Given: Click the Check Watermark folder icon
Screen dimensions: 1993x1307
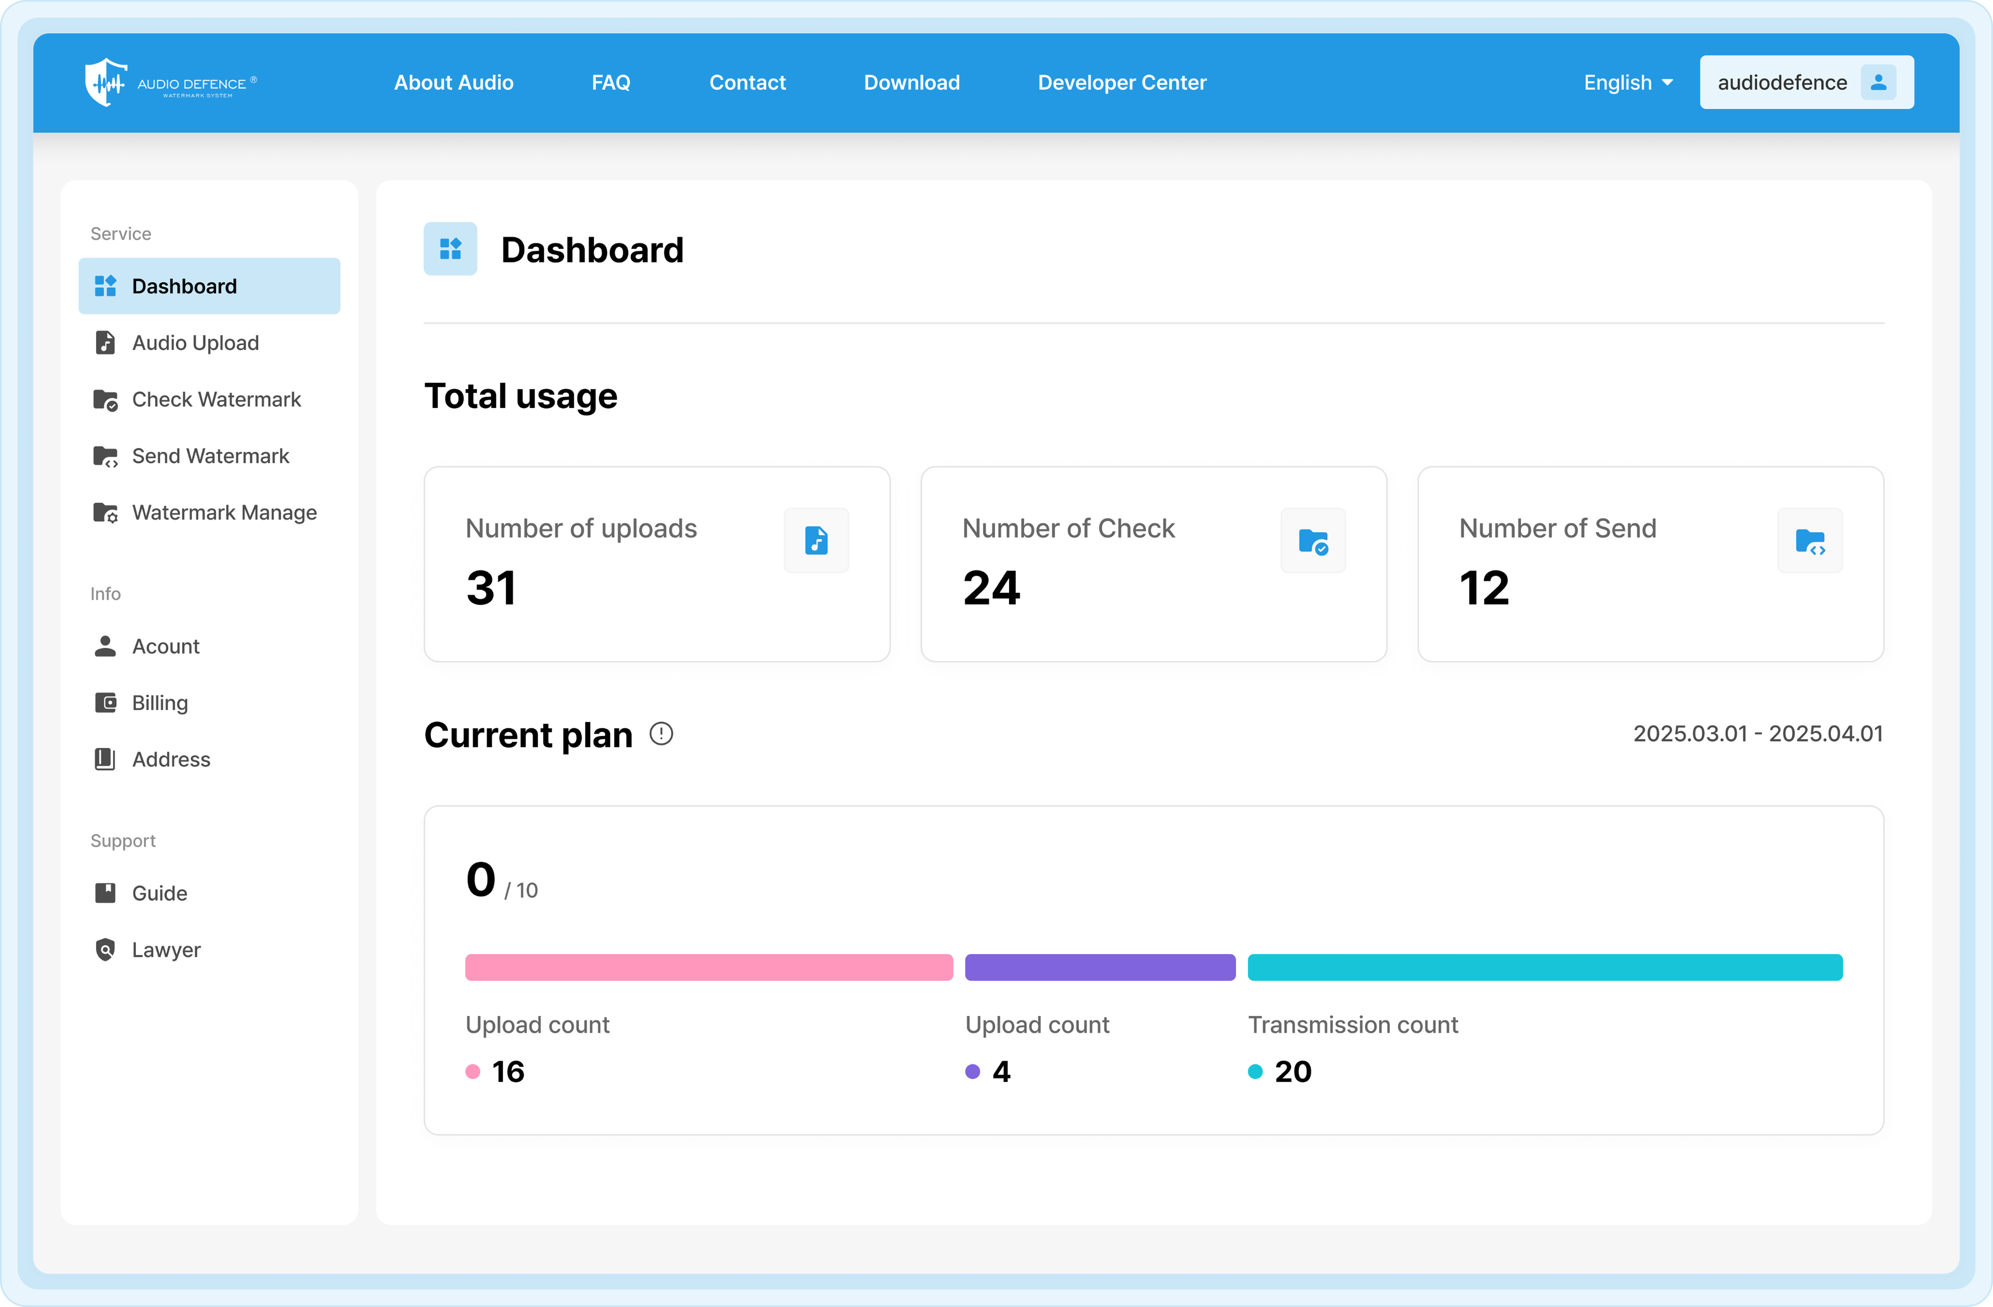Looking at the screenshot, I should (x=106, y=400).
